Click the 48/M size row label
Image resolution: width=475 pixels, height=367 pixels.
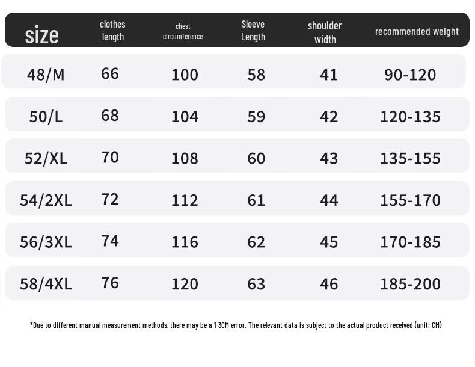coord(46,75)
